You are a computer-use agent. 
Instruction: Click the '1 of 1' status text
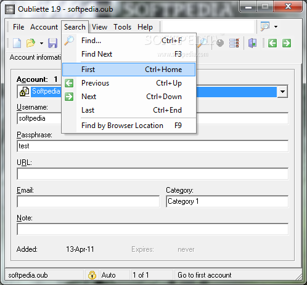pyautogui.click(x=141, y=275)
